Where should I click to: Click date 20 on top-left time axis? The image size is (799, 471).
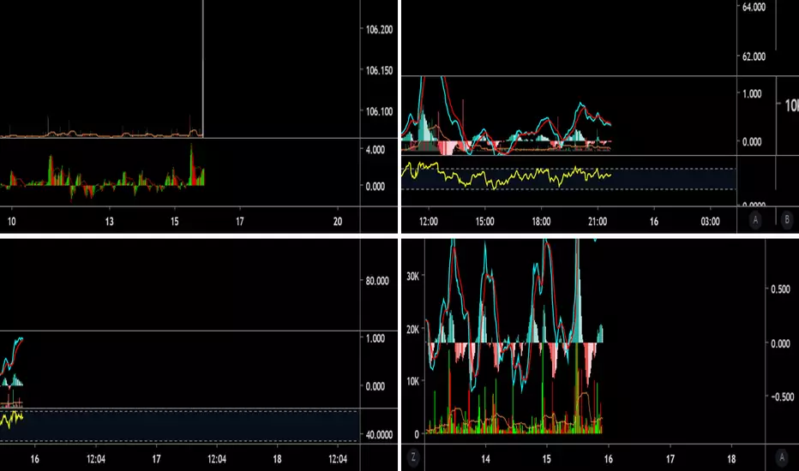tap(337, 222)
